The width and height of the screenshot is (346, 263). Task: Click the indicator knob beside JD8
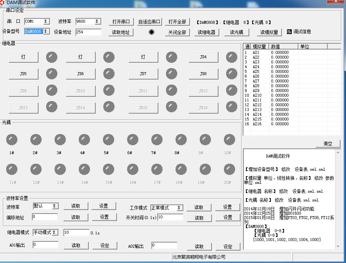[x=231, y=74]
